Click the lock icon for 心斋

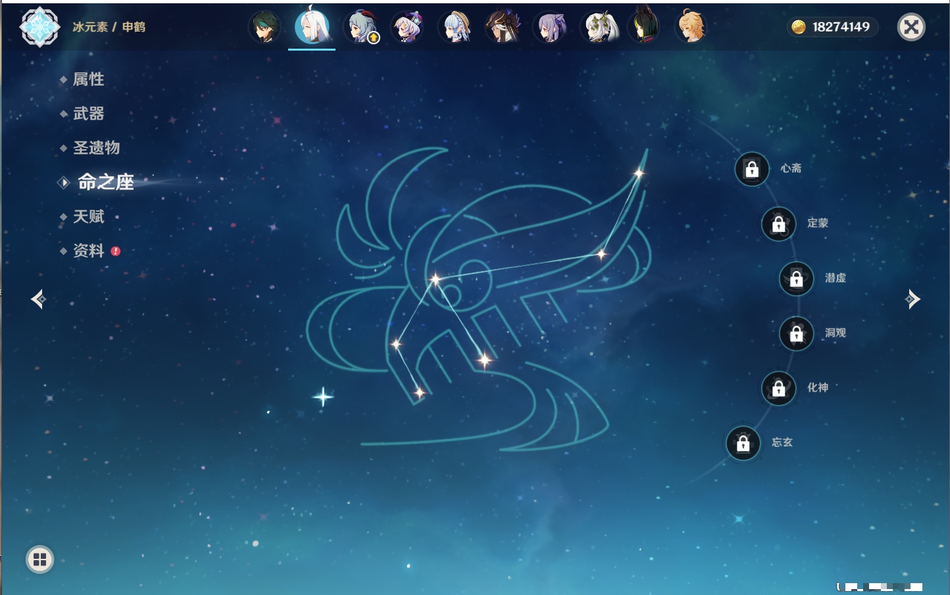[752, 169]
